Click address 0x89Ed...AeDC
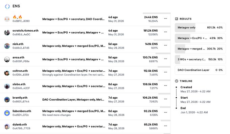 [x=21, y=34]
